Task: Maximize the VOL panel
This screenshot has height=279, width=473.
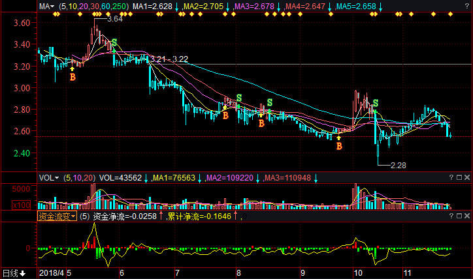Action: pos(459,177)
